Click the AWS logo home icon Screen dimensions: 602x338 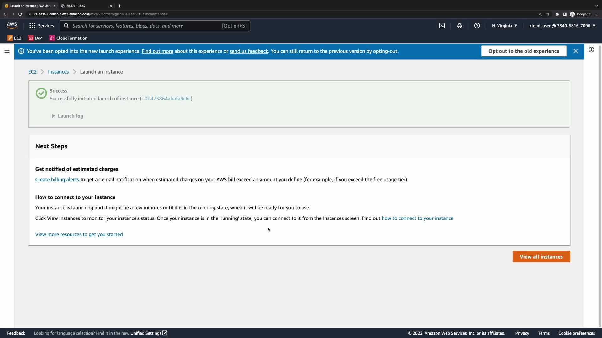12,25
